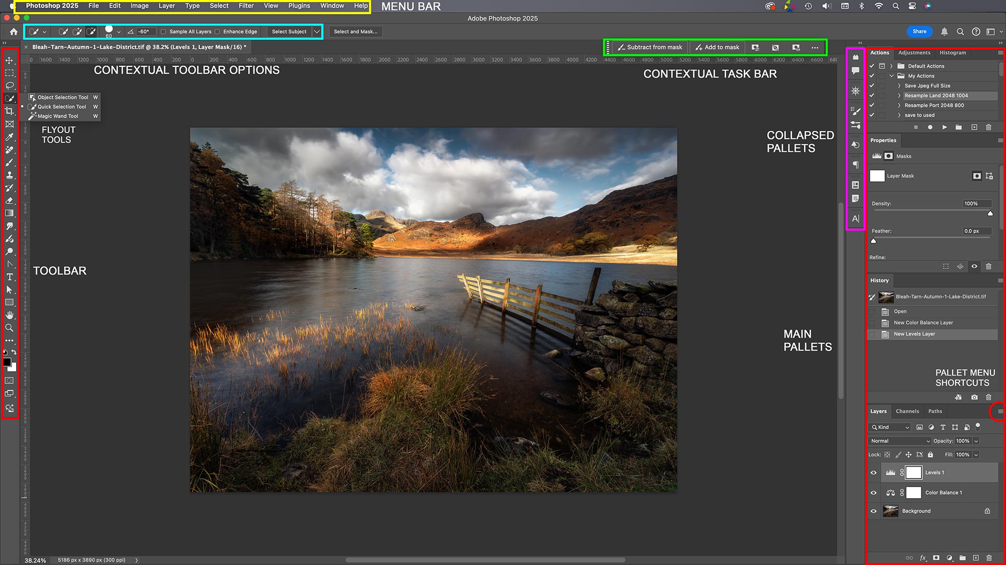This screenshot has height=565, width=1006.
Task: Click the create new layer icon
Action: tap(976, 558)
